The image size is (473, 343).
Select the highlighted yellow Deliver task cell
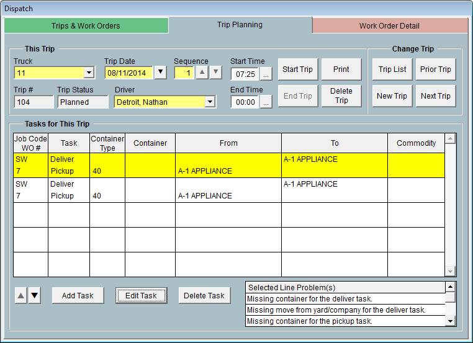(69, 159)
